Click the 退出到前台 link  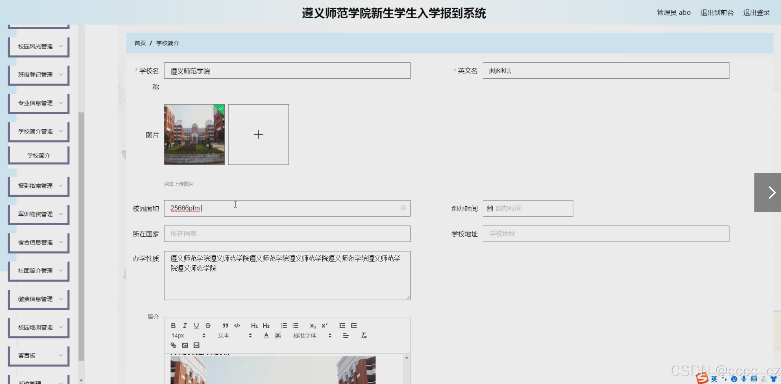click(717, 13)
